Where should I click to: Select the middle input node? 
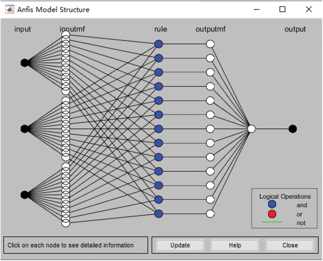pyautogui.click(x=25, y=129)
